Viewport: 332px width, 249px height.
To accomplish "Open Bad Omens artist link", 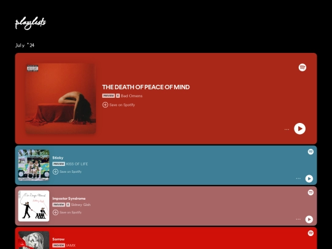I will (x=132, y=96).
